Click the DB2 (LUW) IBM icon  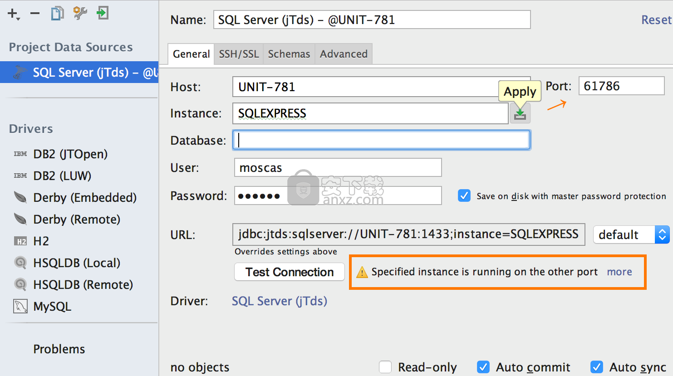20,176
